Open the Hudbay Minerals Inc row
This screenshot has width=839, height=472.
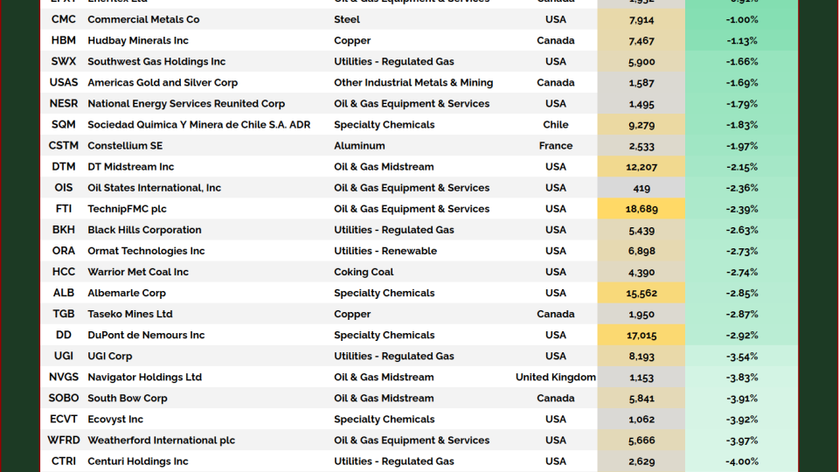(x=137, y=40)
